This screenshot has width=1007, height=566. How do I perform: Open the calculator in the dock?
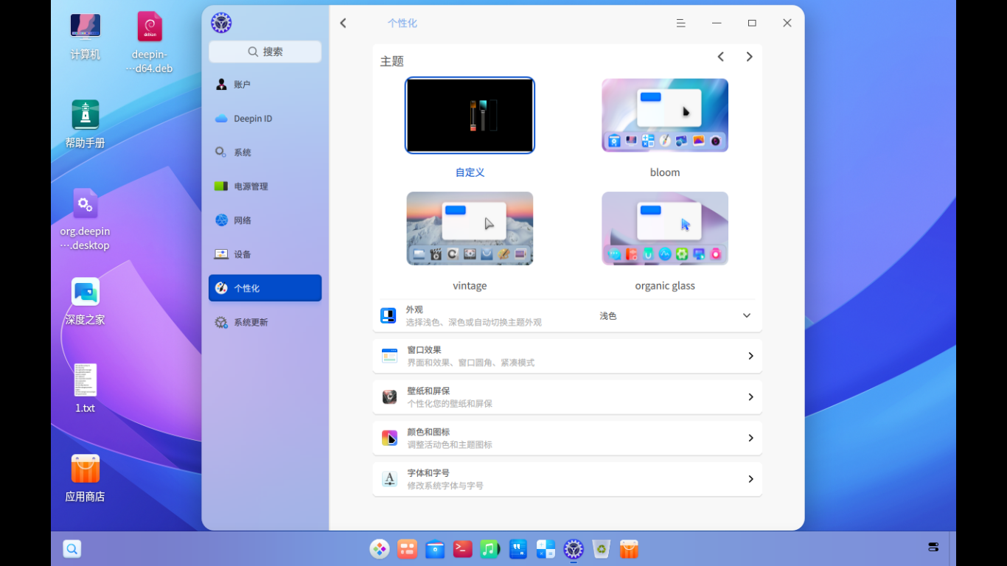click(x=546, y=549)
